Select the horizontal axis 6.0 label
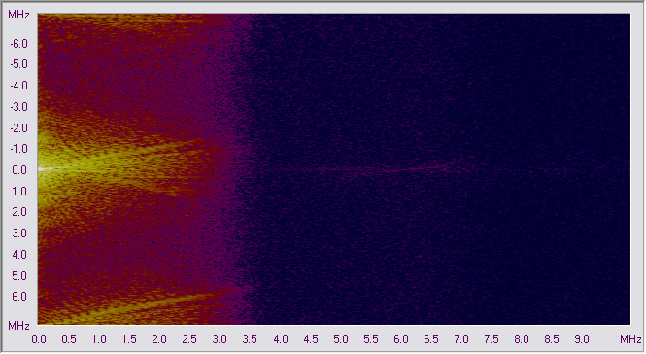Image resolution: width=646 pixels, height=354 pixels. (x=401, y=339)
